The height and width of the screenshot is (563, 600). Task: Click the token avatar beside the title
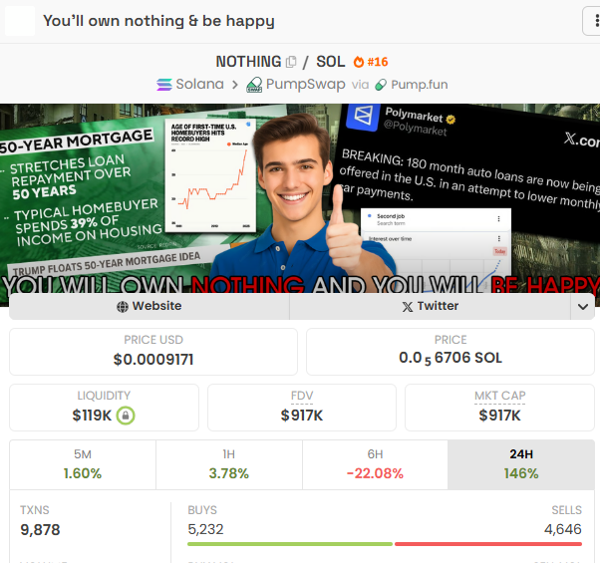[x=20, y=21]
